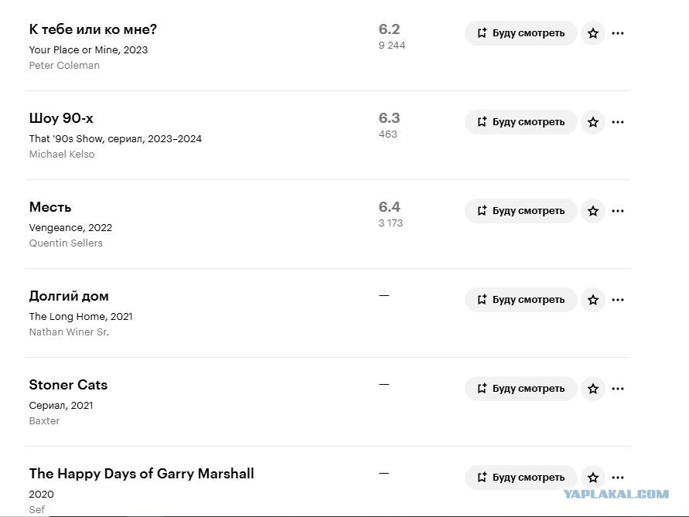Open more options for 'Долгий дом'
The width and height of the screenshot is (689, 517).
[618, 300]
